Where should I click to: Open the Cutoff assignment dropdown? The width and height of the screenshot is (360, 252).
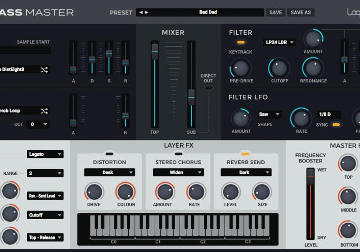point(45,215)
